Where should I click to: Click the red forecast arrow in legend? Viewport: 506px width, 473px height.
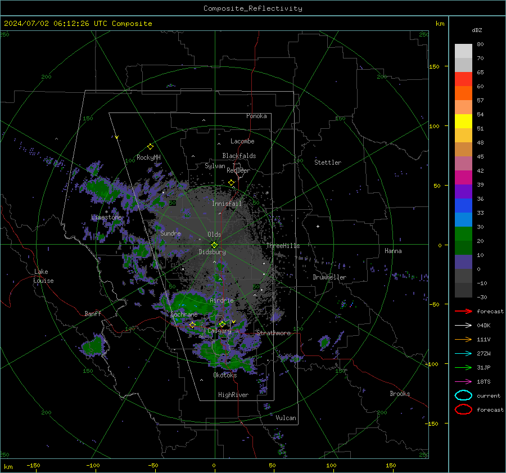tap(463, 311)
